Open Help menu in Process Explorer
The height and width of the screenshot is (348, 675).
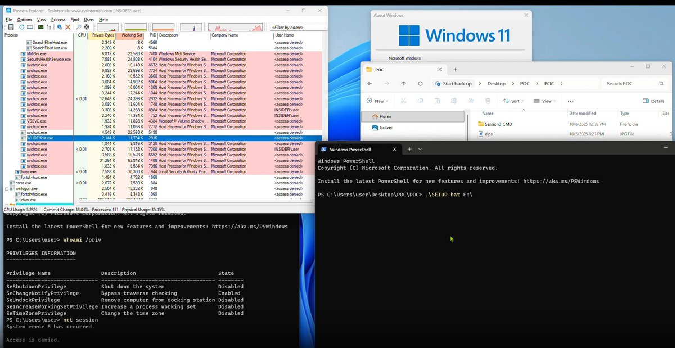click(x=103, y=20)
